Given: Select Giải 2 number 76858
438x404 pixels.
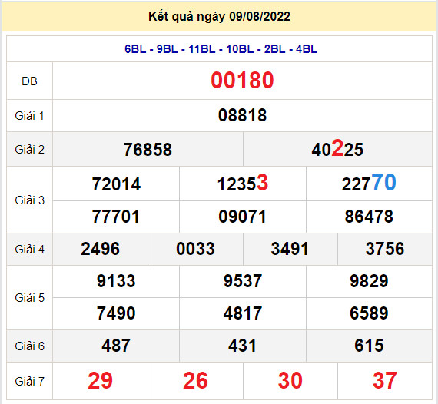Looking at the screenshot, I should click(x=148, y=149).
